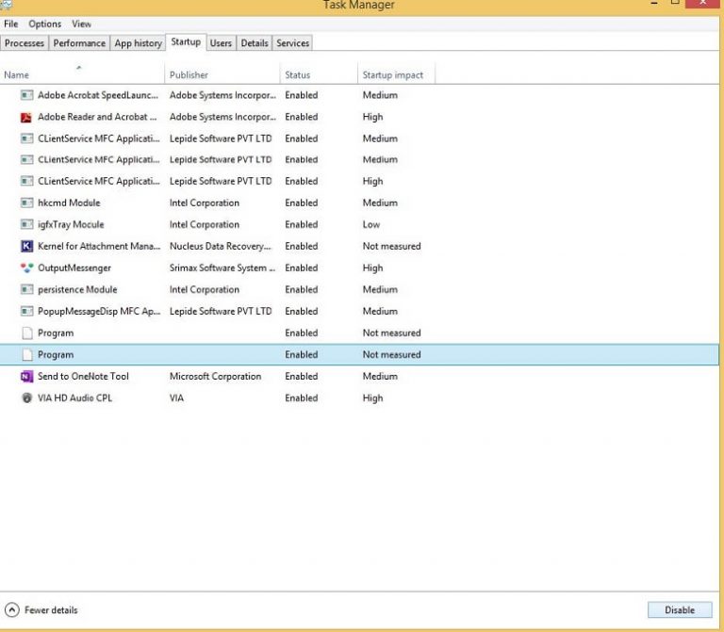724x632 pixels.
Task: Click Lepide Software PVT LTD in PopupMessageDisp row
Action: point(221,312)
